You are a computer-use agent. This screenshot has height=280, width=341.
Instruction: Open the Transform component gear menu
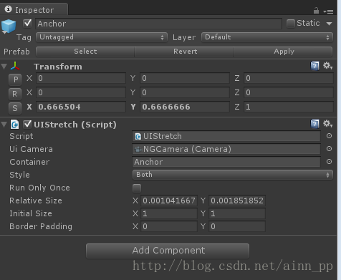[x=327, y=66]
